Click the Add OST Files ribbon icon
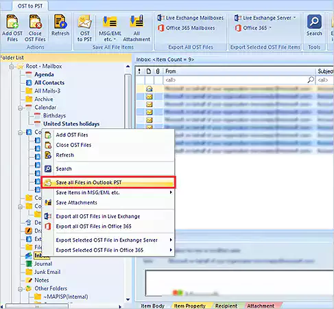 pyautogui.click(x=12, y=28)
